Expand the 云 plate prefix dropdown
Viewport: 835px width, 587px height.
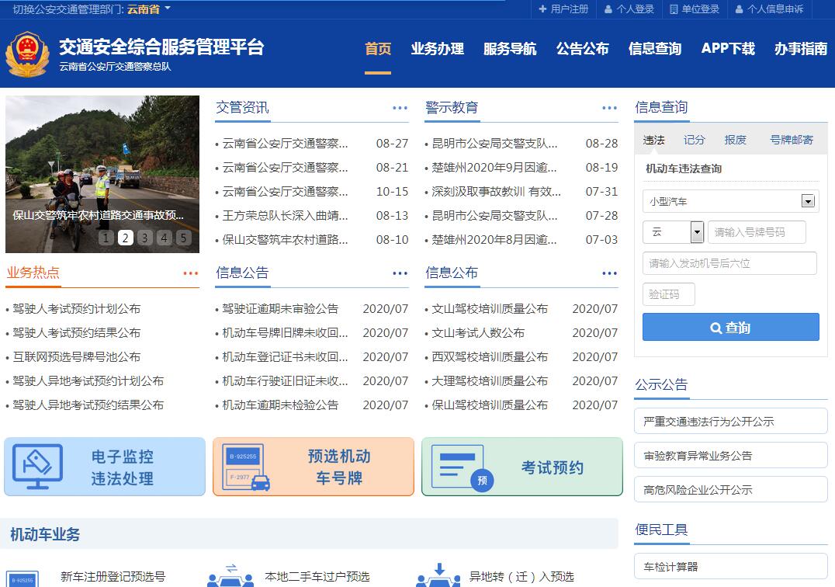696,232
